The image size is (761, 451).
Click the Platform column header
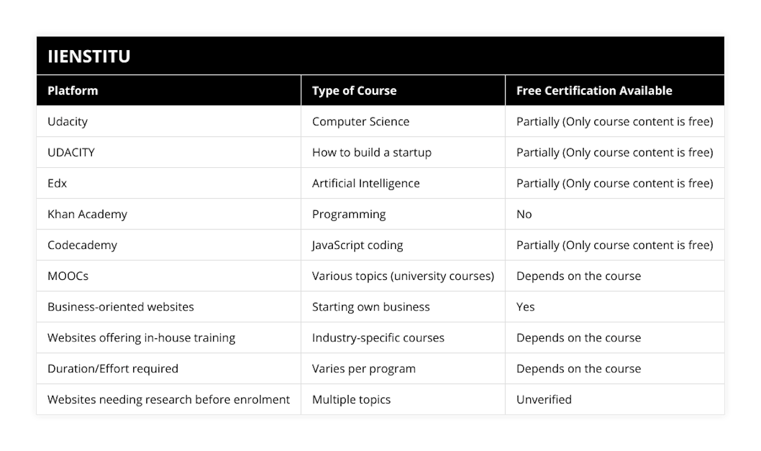click(x=73, y=91)
